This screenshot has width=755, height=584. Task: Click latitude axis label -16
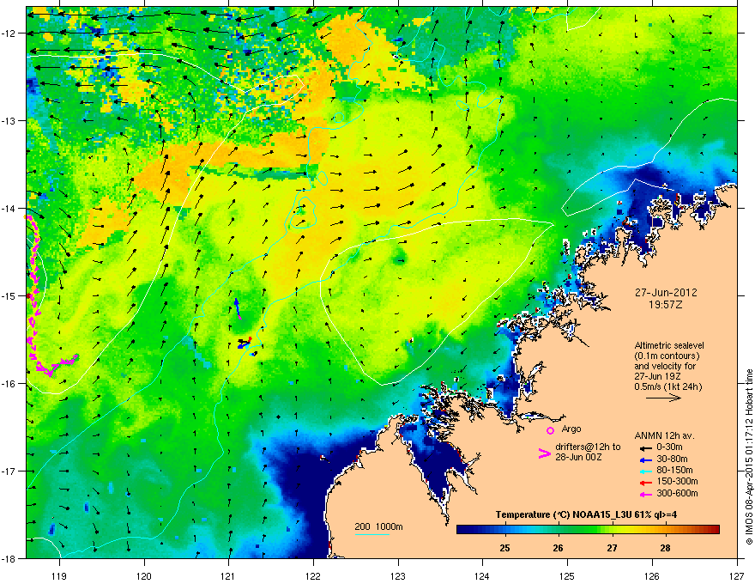9,384
